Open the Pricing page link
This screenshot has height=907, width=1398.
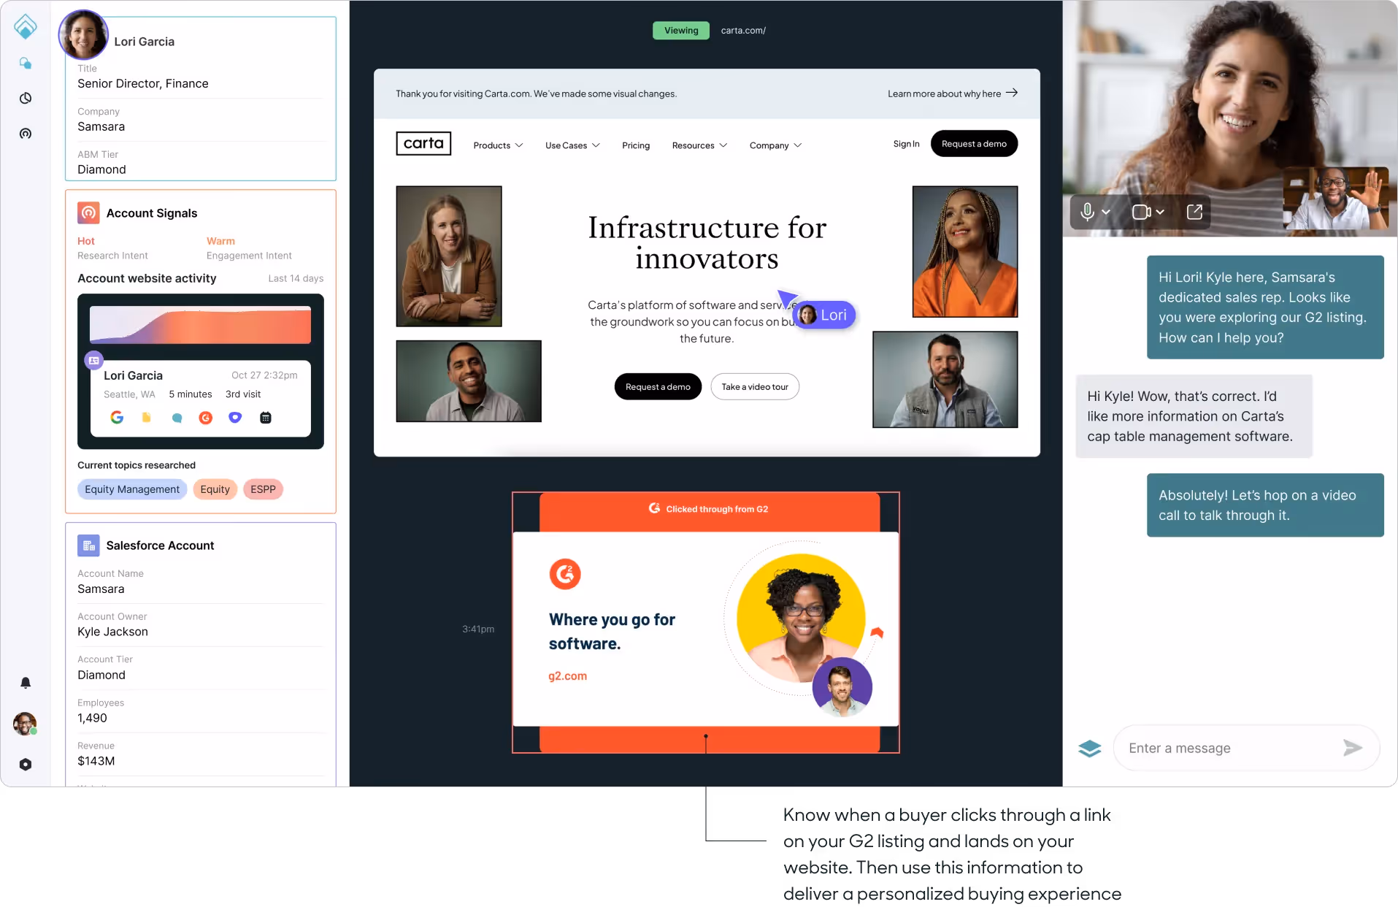pyautogui.click(x=636, y=145)
